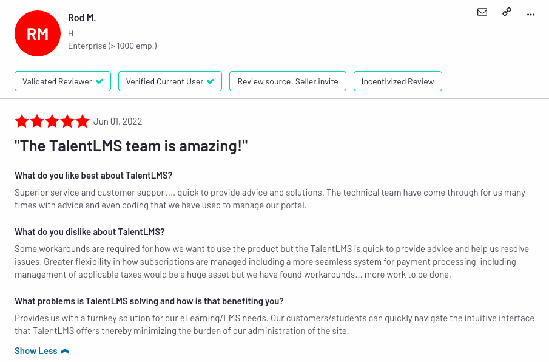Click the Verified Current User badge
This screenshot has height=362, width=549.
[x=170, y=81]
